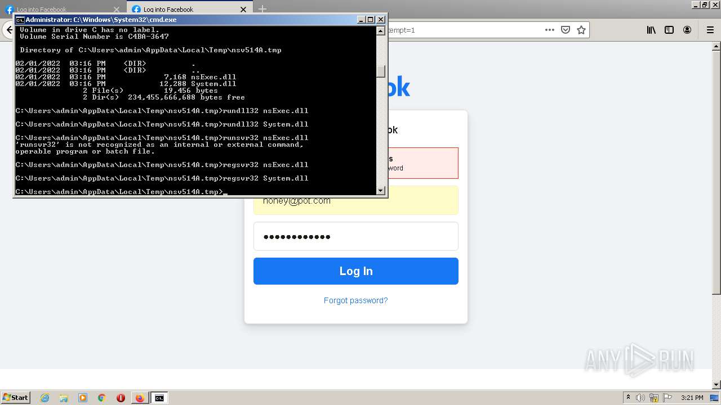Switch to cmd.exe taskbar button

159,398
